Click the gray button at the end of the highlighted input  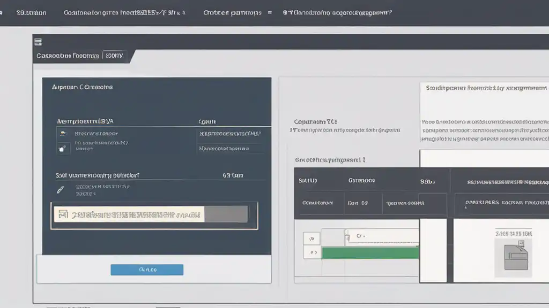click(226, 214)
